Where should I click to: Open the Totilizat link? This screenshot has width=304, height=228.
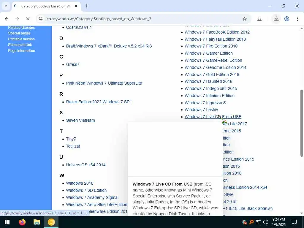73,146
